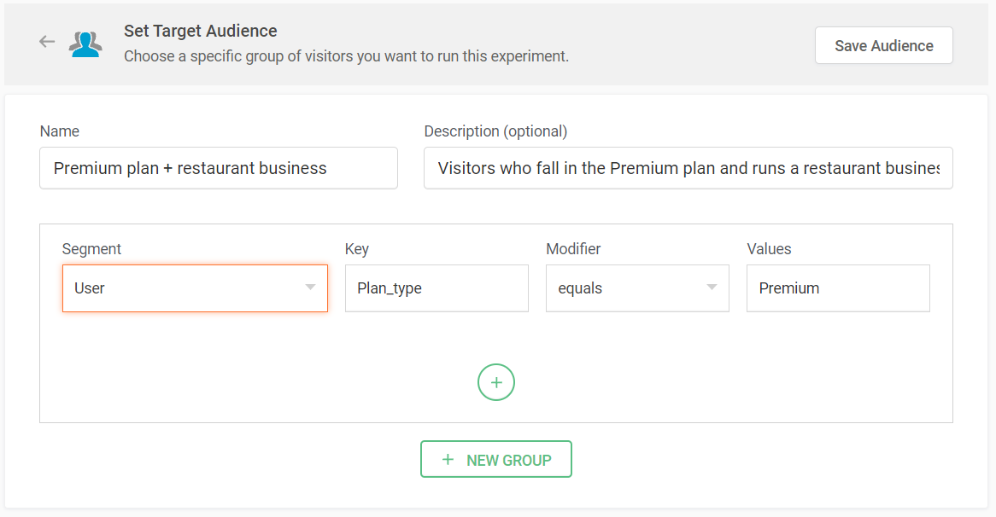Click the back arrow icon

[47, 42]
